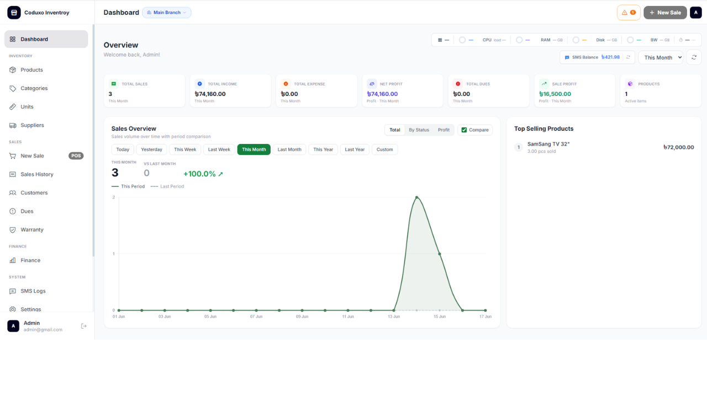Select the This Year range filter
The image size is (707, 397).
coord(323,149)
